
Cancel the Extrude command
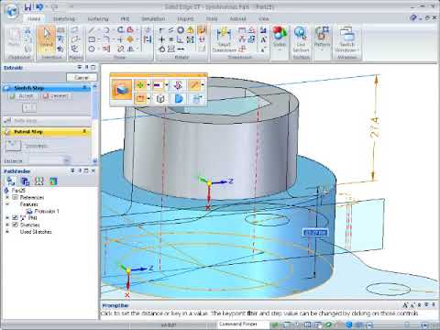coord(82,78)
